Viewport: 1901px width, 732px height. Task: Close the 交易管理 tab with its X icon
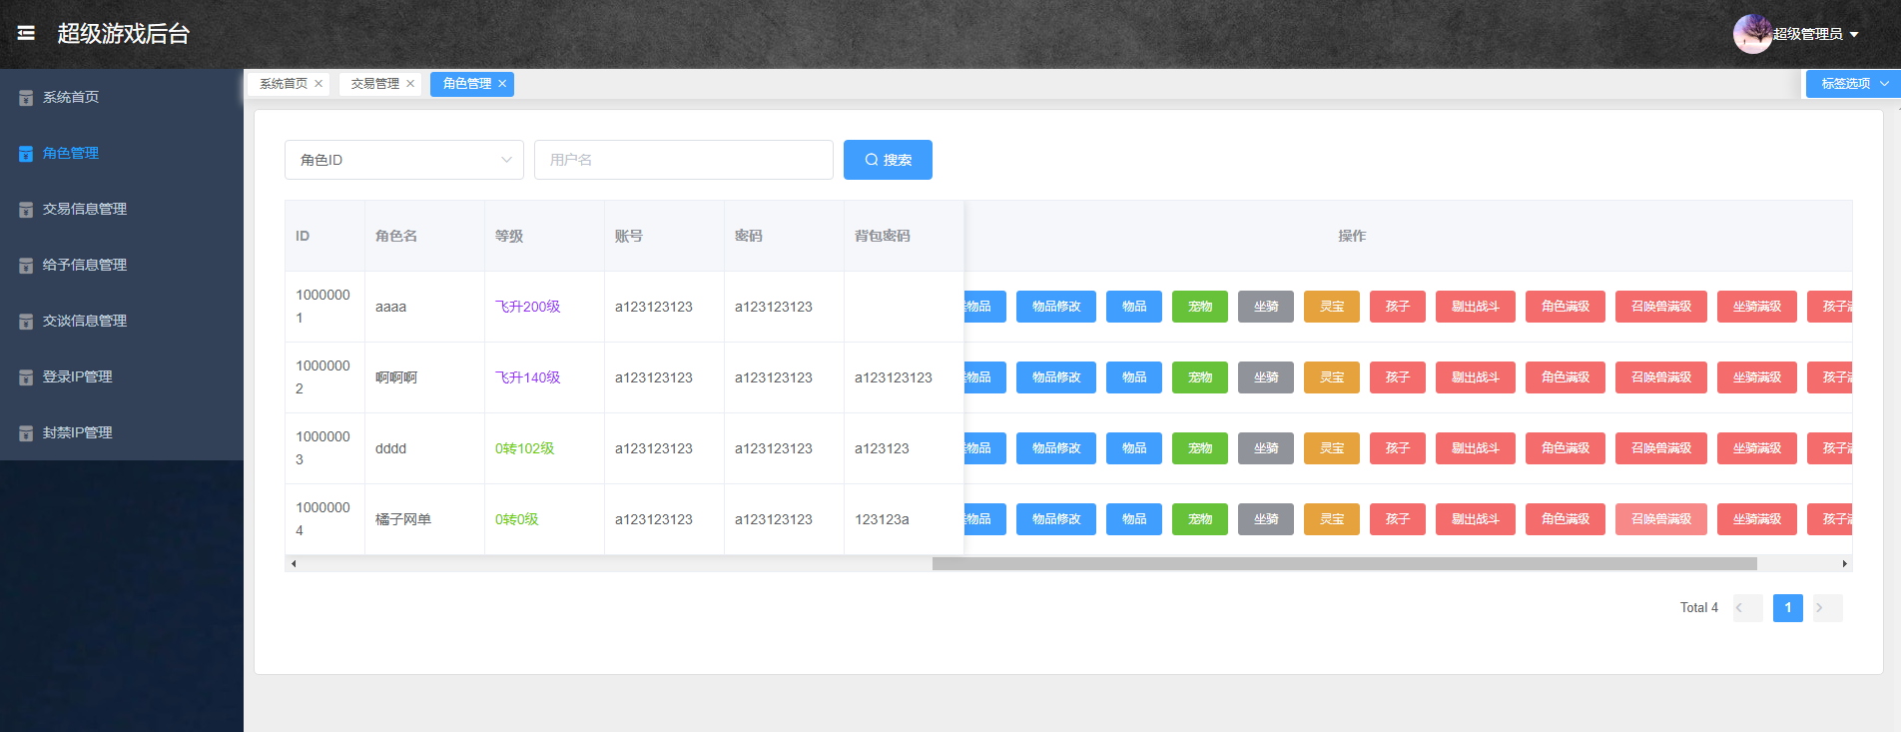[410, 84]
